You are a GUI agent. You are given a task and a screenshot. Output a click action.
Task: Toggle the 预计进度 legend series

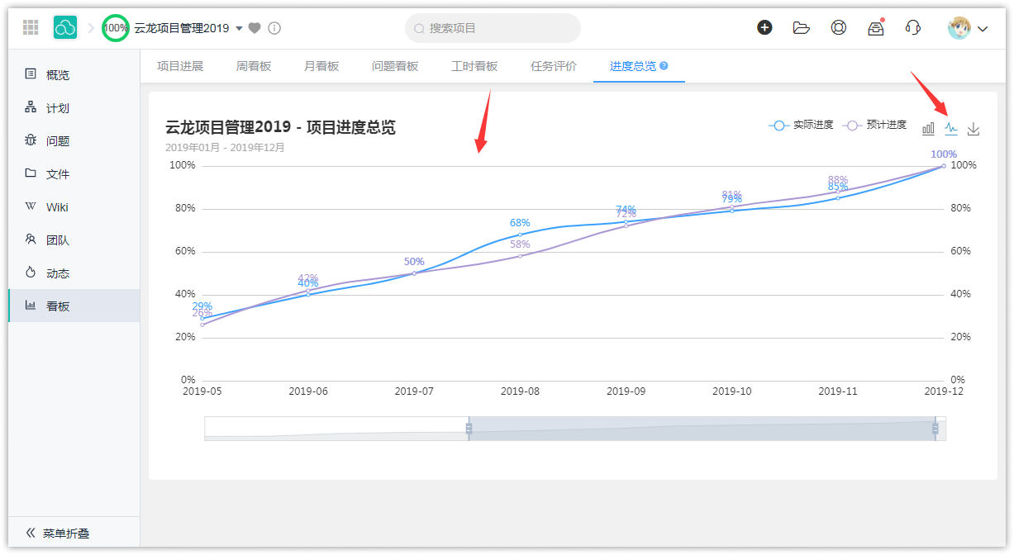(874, 126)
